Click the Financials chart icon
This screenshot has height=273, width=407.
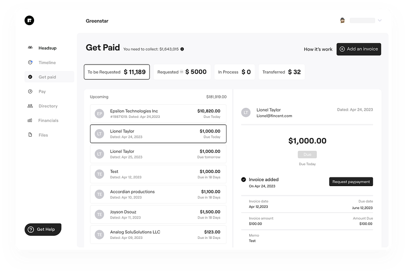pos(30,121)
